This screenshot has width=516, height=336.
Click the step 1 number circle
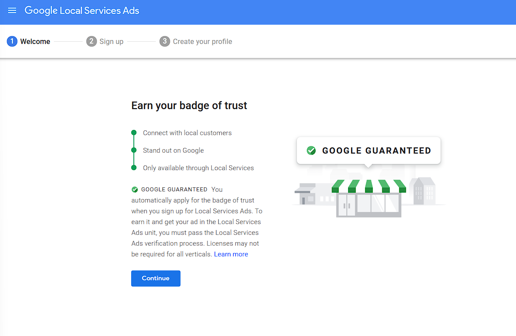click(x=12, y=41)
